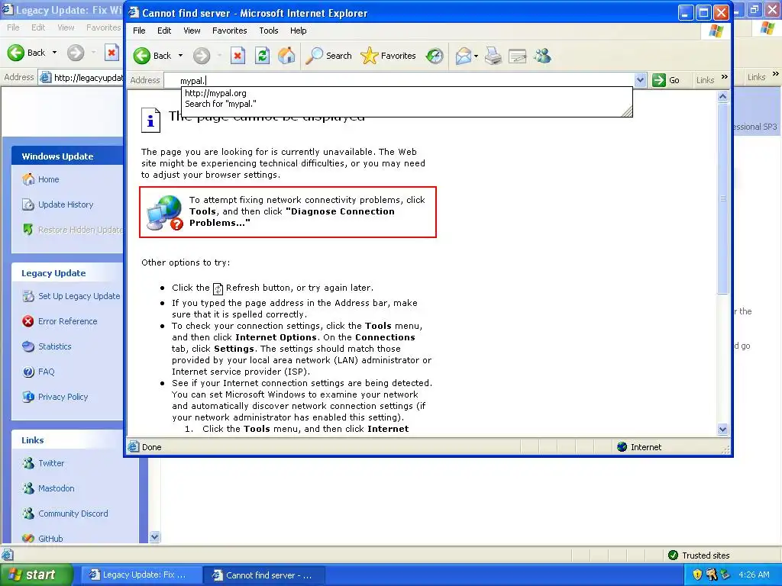Open the Back button history dropdown arrow
This screenshot has width=782, height=586.
click(180, 56)
